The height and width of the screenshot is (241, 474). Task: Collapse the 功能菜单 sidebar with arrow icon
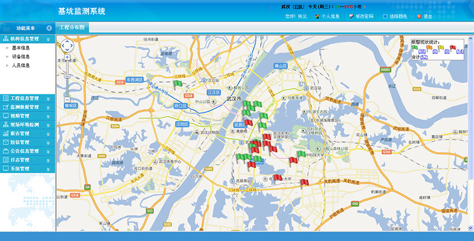pos(49,28)
